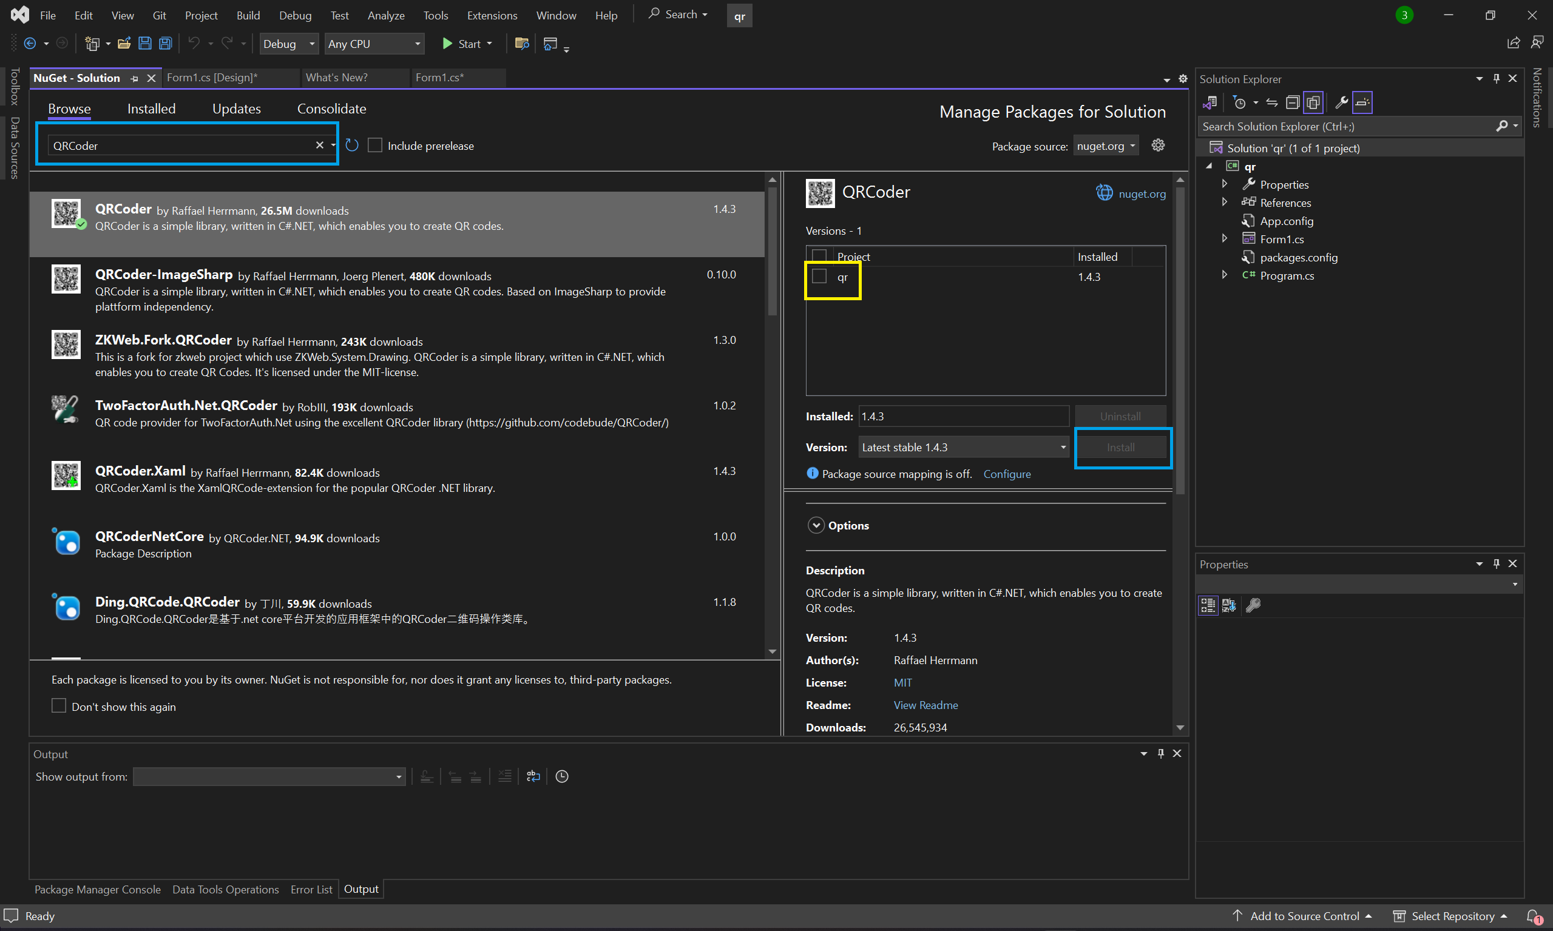Open the Build menu

click(248, 15)
